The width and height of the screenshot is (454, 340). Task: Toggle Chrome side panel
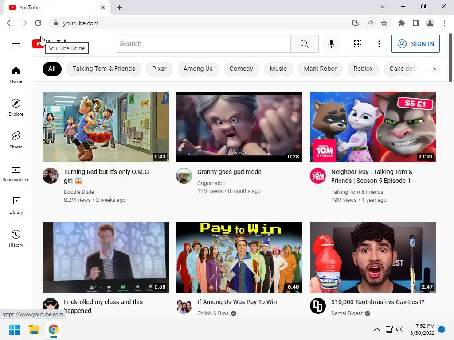point(416,23)
